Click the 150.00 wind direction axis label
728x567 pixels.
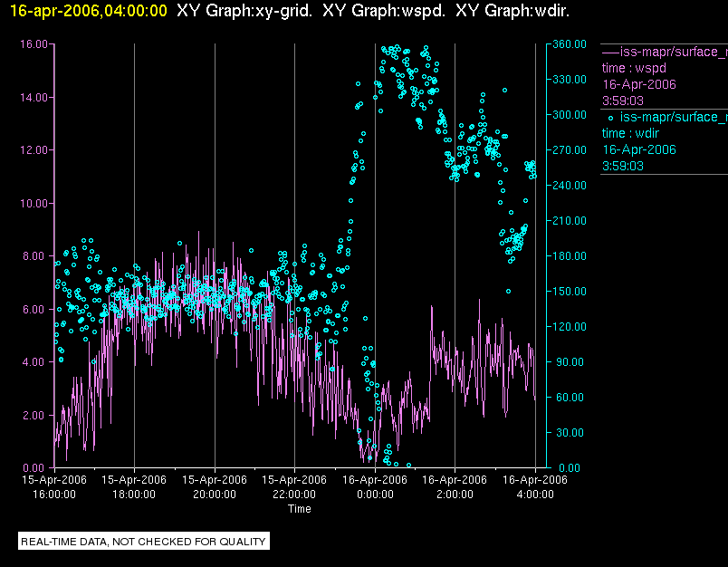tap(570, 291)
